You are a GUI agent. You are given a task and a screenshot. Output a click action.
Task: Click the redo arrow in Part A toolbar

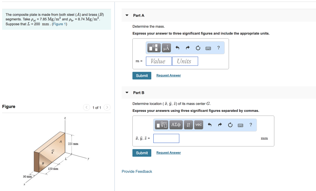tap(188, 47)
